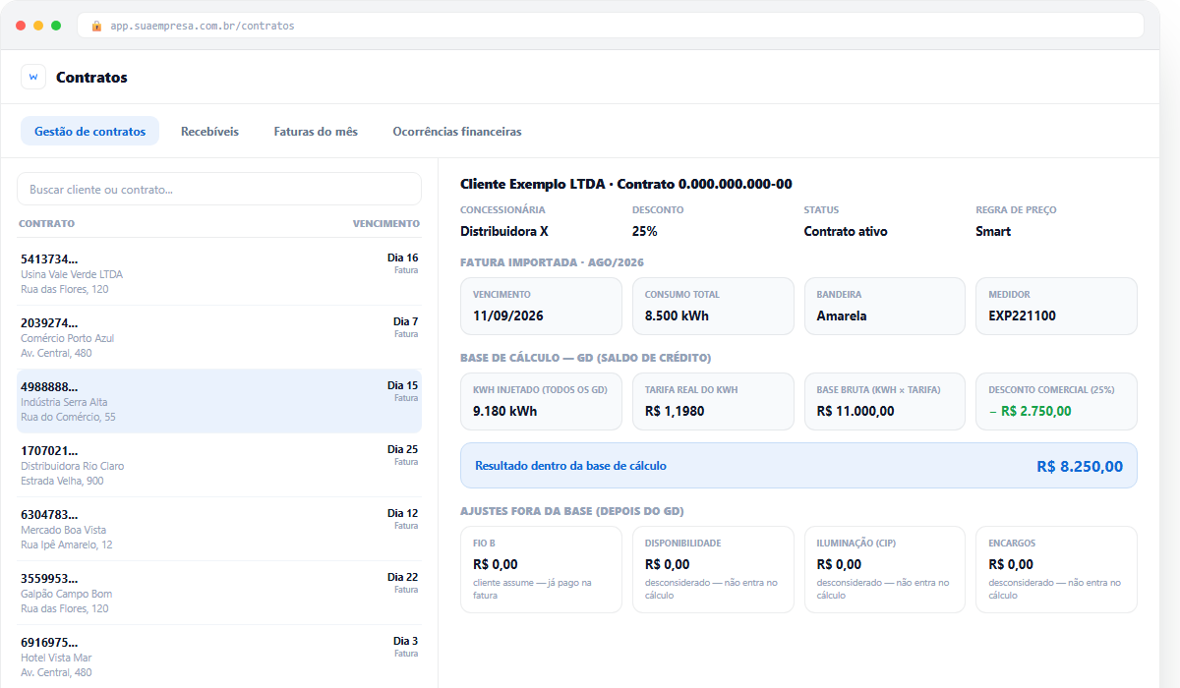The image size is (1180, 688).
Task: Click the app logo icon beside Contratos
Action: click(33, 77)
